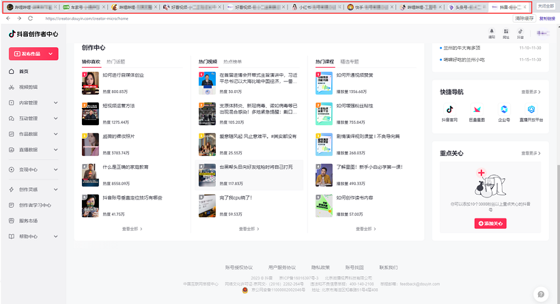Click the 复制链接 link
Screen dimensions: 560x304
(547, 18)
